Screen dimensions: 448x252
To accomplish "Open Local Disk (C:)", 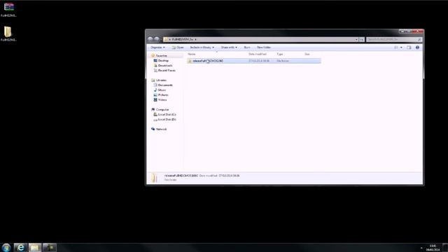I will (167, 115).
